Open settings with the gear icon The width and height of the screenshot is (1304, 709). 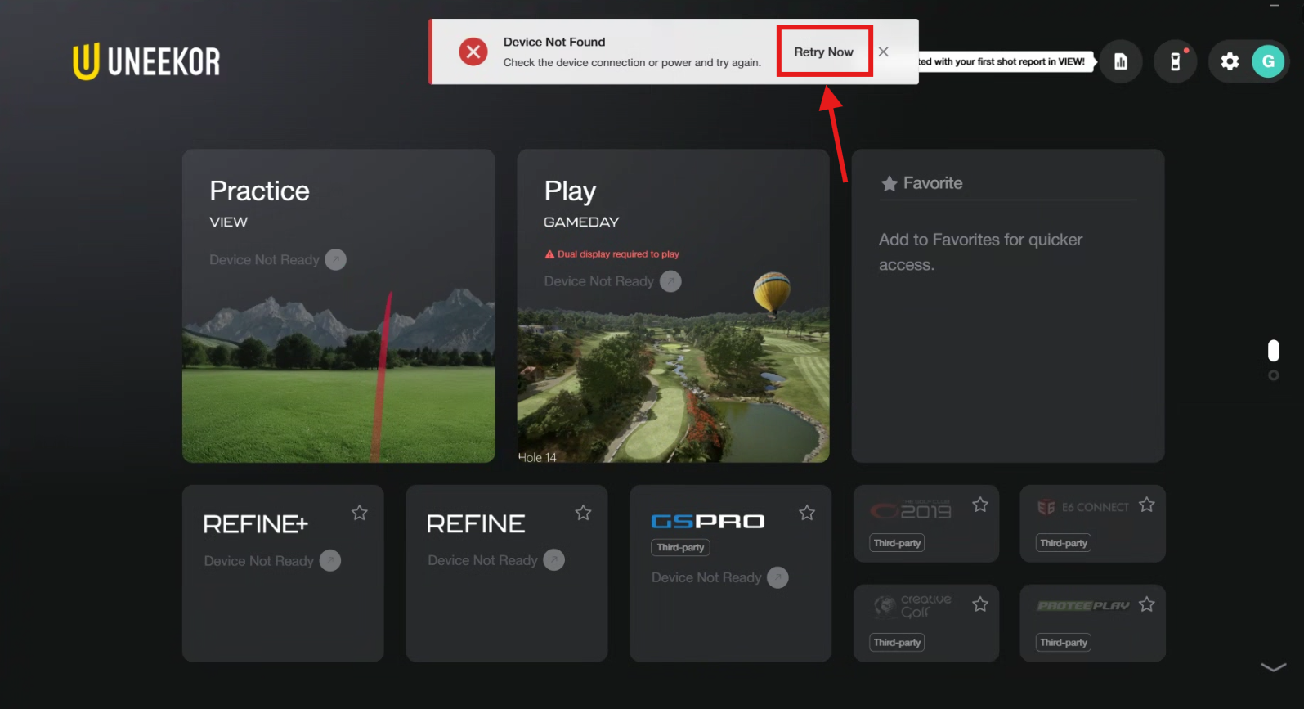coord(1230,61)
